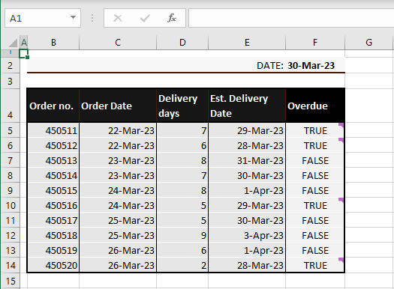
Task: Click the Est. Delivery Date header cell
Action: [247, 106]
